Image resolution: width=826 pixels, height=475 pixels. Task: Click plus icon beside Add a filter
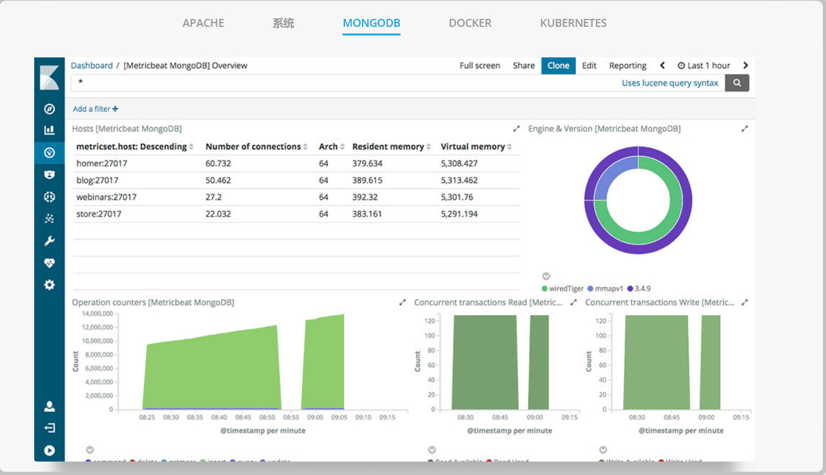click(115, 109)
